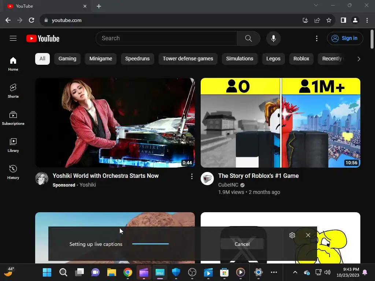Select the All filter chip
This screenshot has width=375, height=281.
[42, 59]
